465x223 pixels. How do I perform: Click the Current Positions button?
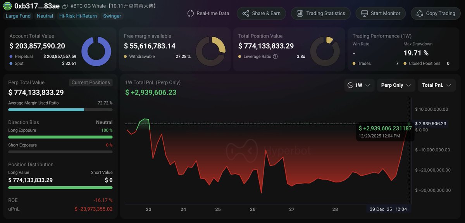click(x=91, y=82)
